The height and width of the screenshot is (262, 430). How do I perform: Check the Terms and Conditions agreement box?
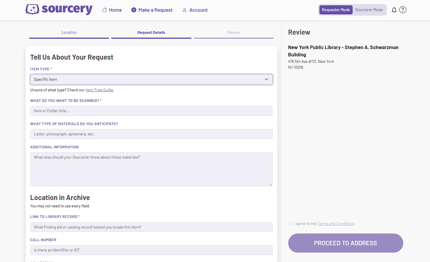click(290, 223)
